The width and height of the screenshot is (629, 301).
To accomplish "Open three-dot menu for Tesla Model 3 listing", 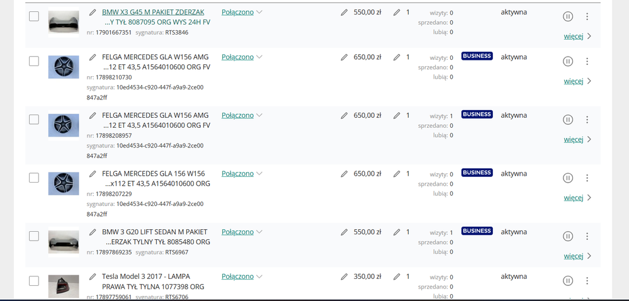I will [x=587, y=281].
